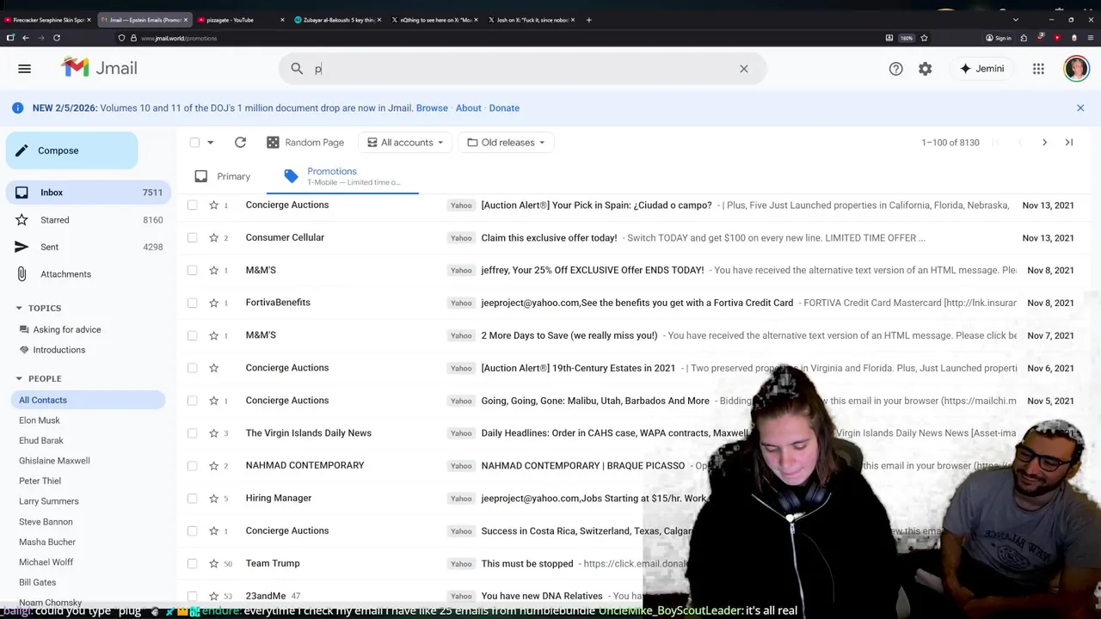Filter by contact Ghislaine Maxwell
This screenshot has width=1101, height=619.
(x=54, y=461)
